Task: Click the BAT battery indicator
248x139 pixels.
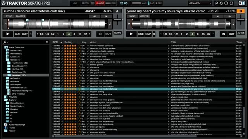Action: point(151,3)
